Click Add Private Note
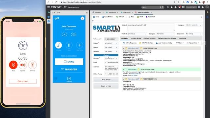This screenshot has width=210, height=118. pyautogui.click(x=146, y=43)
